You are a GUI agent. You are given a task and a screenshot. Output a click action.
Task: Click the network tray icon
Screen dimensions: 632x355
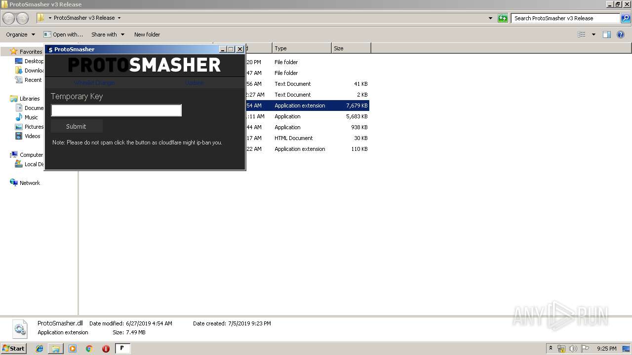[561, 349]
